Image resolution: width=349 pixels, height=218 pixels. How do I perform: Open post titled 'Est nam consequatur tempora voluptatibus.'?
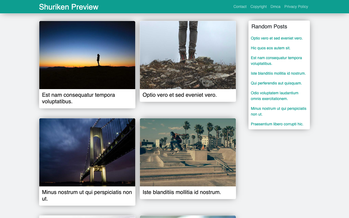78,98
